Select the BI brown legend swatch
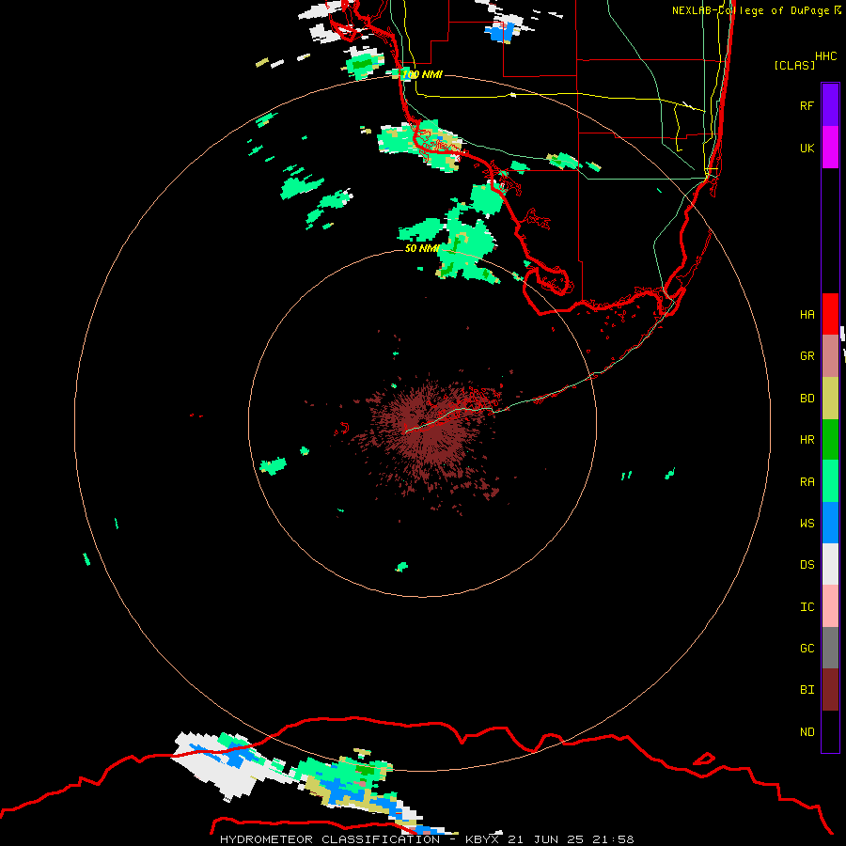Screen dimensions: 846x846 (x=830, y=690)
